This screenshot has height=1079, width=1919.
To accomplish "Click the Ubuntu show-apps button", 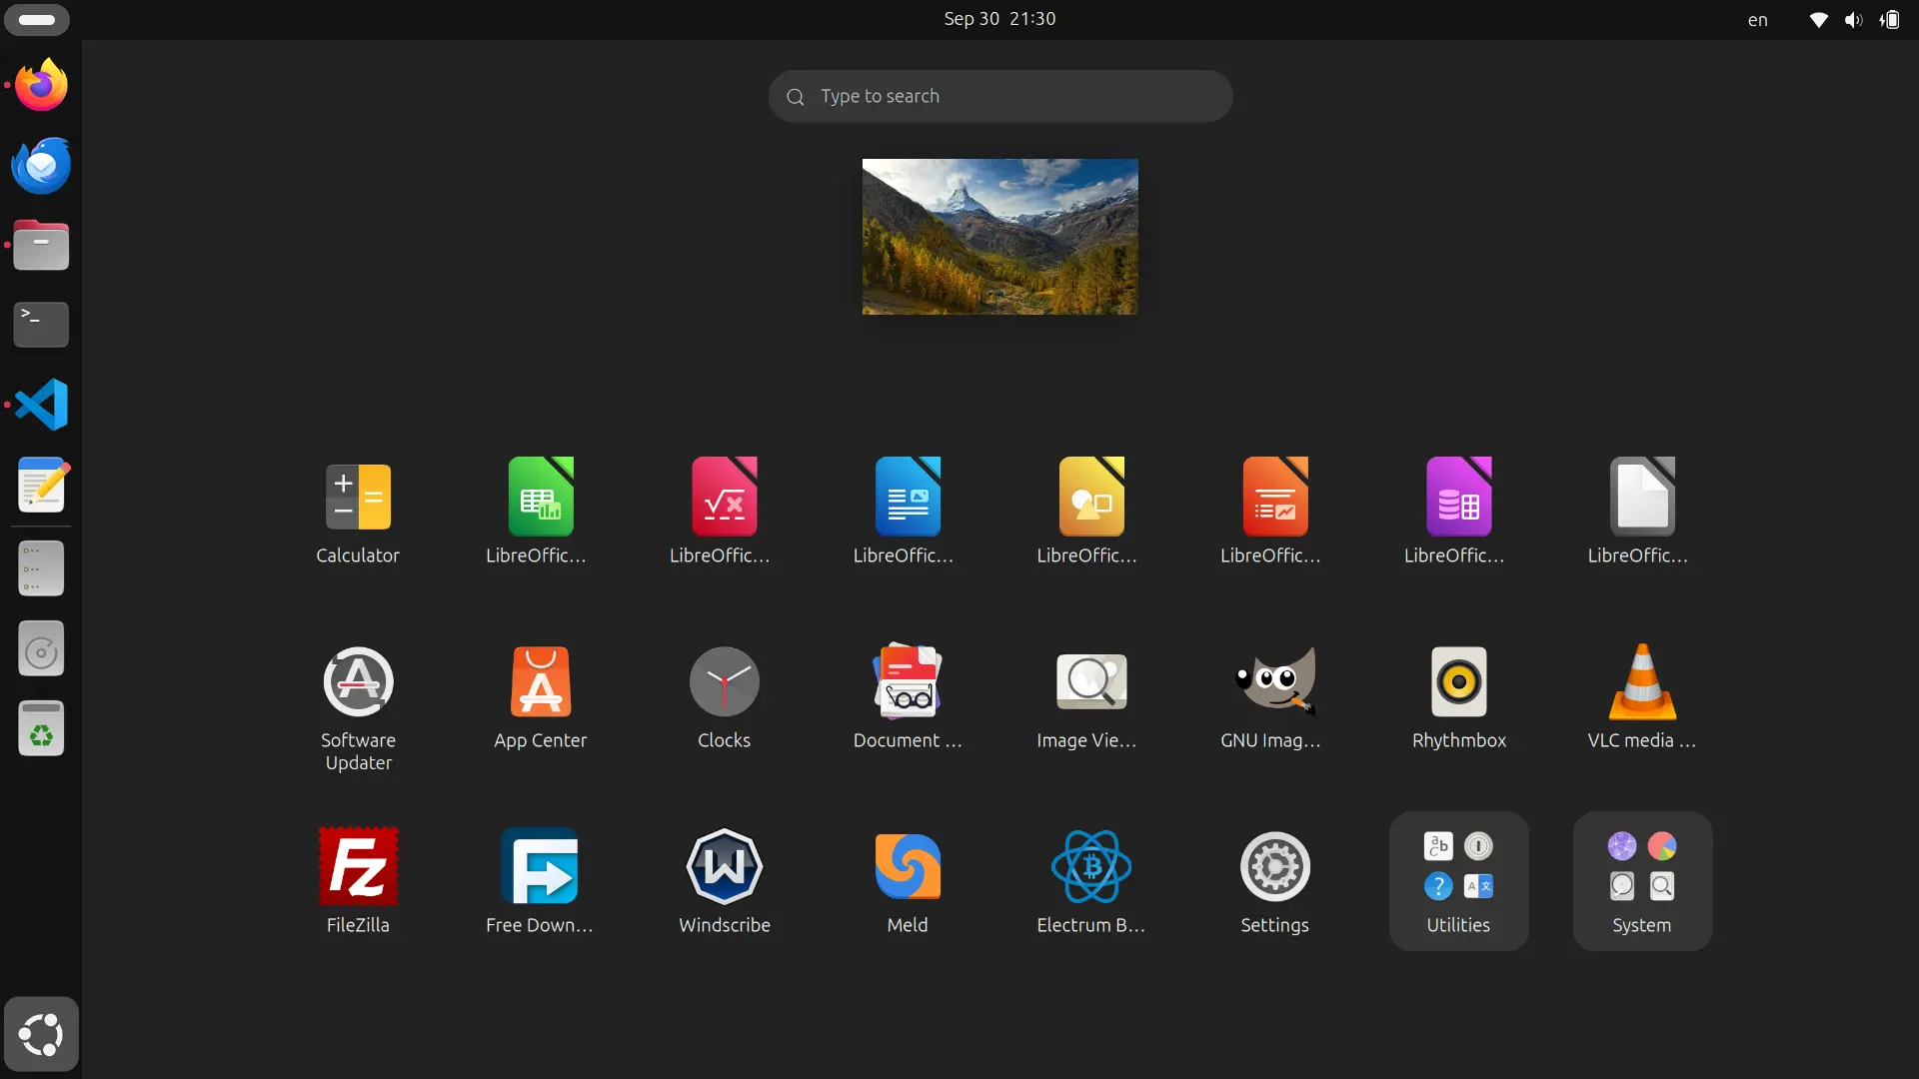I will (x=40, y=1033).
